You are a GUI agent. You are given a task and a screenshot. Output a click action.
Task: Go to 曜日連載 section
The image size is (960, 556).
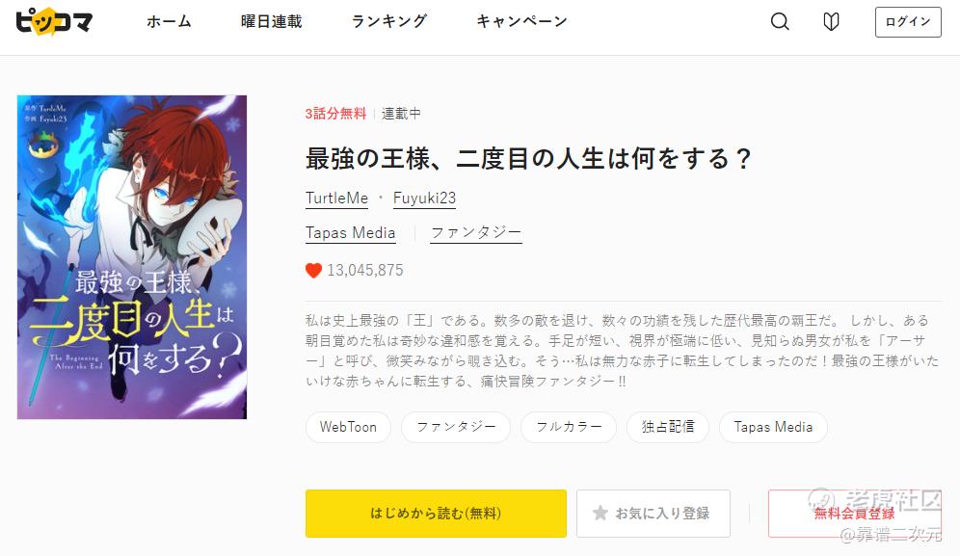coord(271,21)
